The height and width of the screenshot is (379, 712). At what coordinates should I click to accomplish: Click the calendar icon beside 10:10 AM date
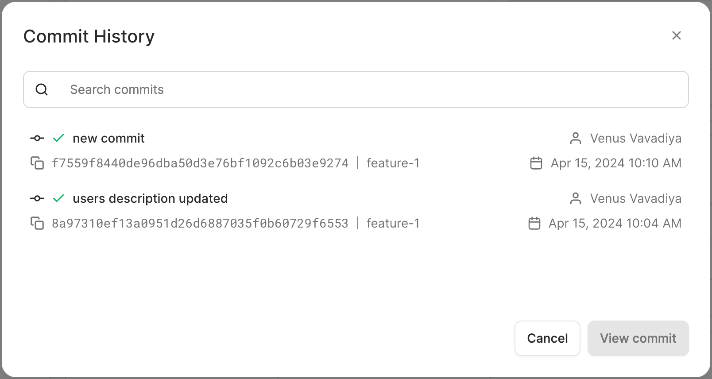536,163
